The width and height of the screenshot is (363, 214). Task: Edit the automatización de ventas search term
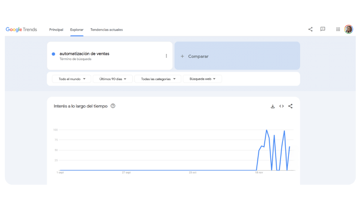click(84, 54)
